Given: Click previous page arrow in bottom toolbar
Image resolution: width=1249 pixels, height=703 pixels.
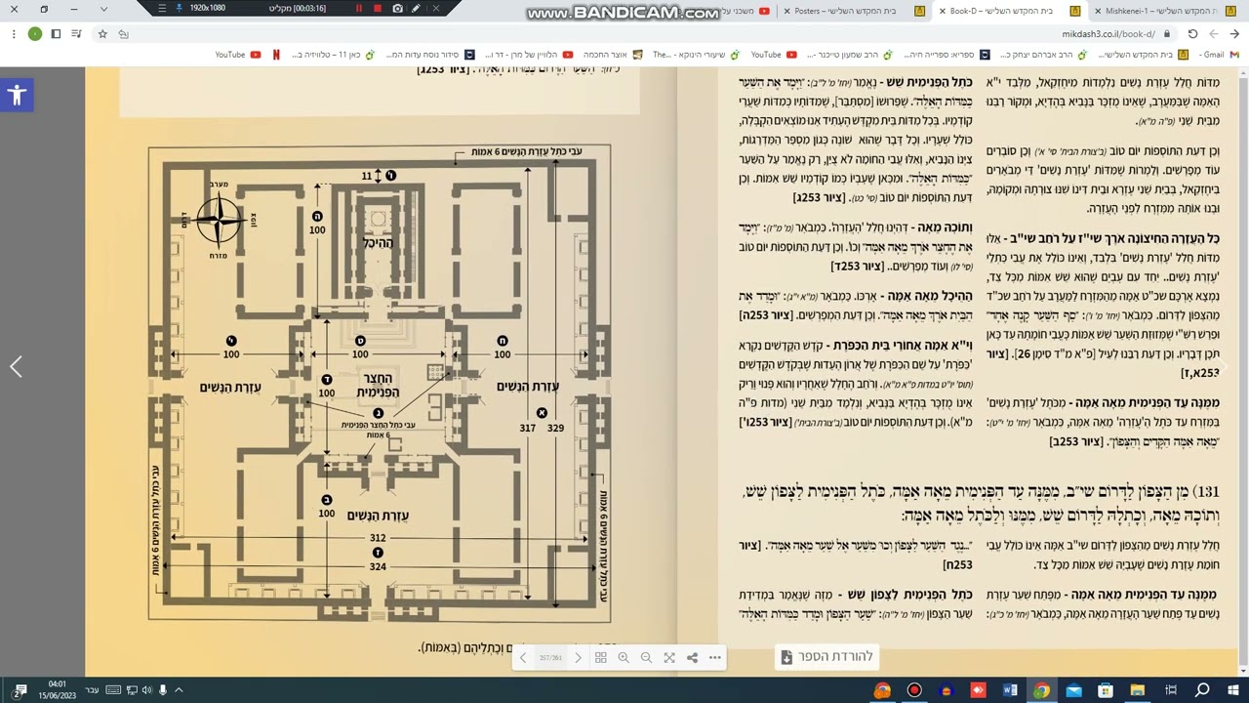Looking at the screenshot, I should 523,658.
